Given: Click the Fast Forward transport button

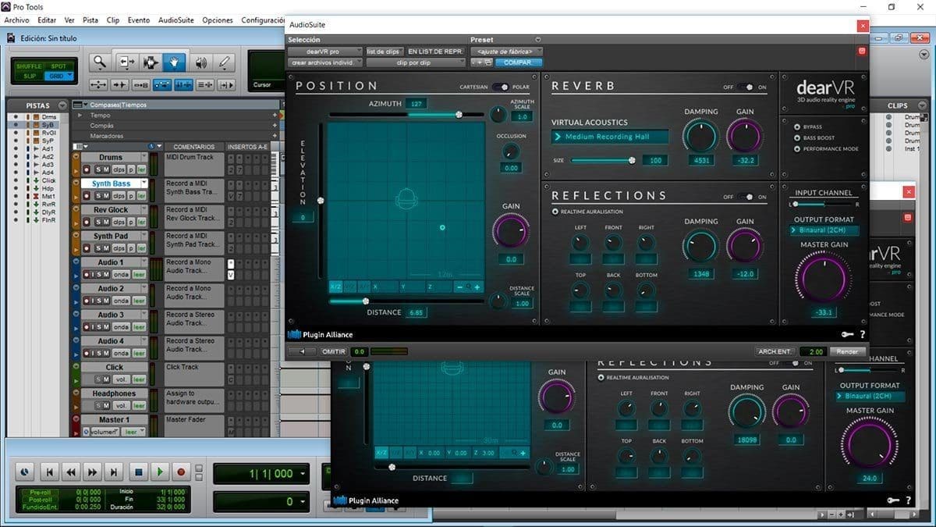Looking at the screenshot, I should (93, 472).
